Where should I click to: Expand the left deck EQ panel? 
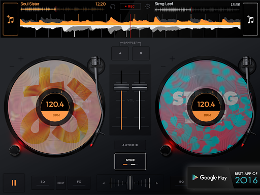pyautogui.click(x=43, y=183)
